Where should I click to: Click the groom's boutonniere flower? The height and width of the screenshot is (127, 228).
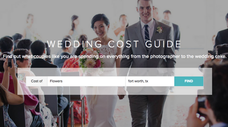tap(159, 30)
